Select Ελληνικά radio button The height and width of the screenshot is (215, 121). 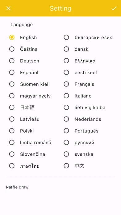[x=66, y=61]
